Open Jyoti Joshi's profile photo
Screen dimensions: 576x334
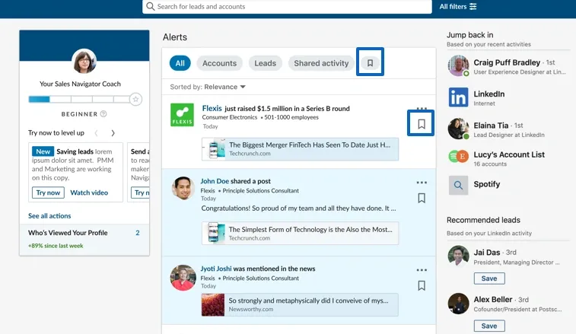pos(183,278)
